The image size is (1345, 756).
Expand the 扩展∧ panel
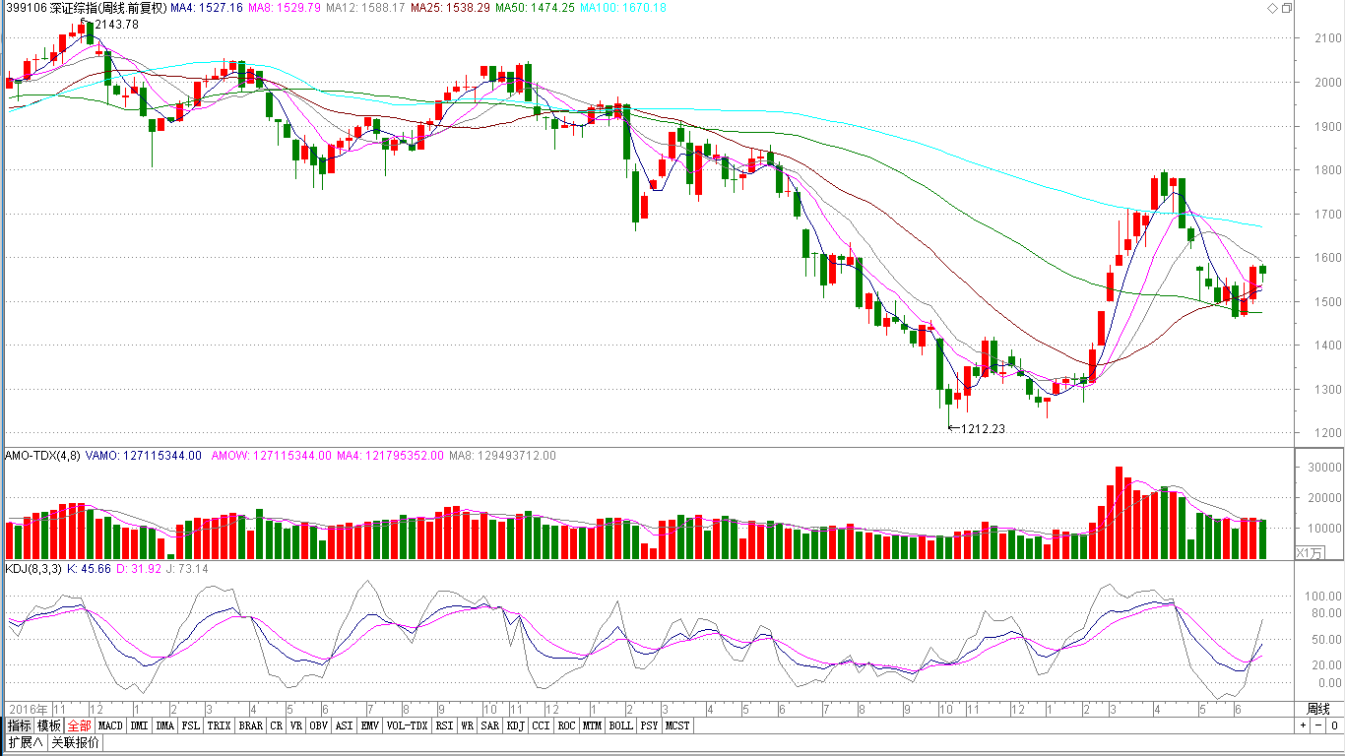(x=26, y=742)
